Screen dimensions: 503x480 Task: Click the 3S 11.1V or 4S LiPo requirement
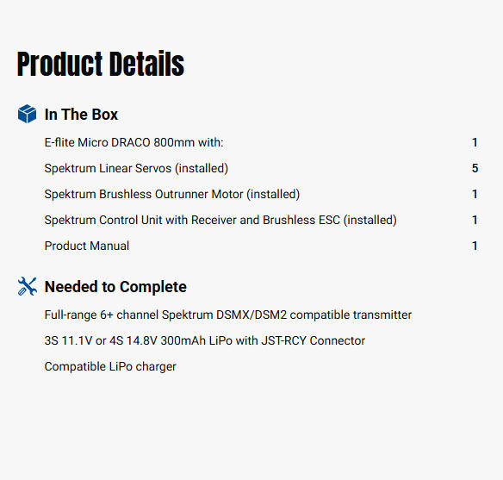(x=205, y=340)
